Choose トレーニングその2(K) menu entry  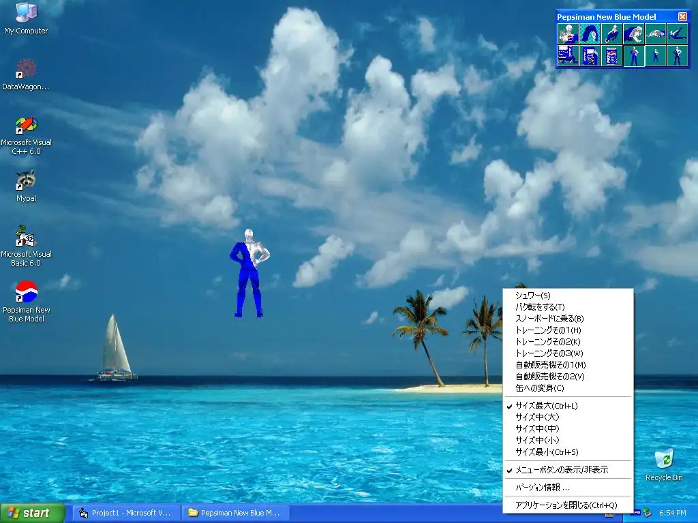(568, 342)
